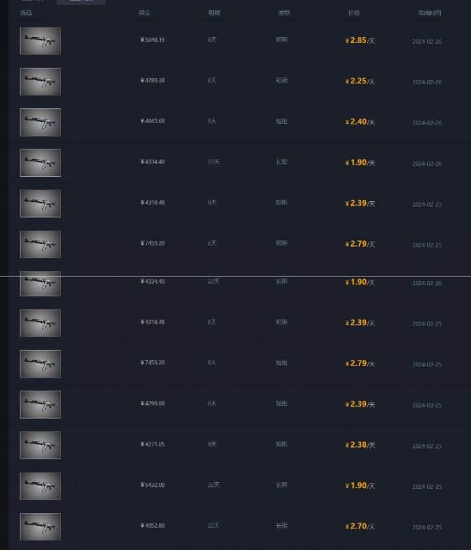Click the weapon thumbnail for the ¥4952.80 deposit
The width and height of the screenshot is (471, 550).
40,526
